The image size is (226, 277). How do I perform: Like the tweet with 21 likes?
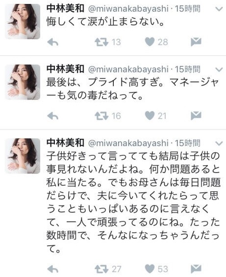150,116
